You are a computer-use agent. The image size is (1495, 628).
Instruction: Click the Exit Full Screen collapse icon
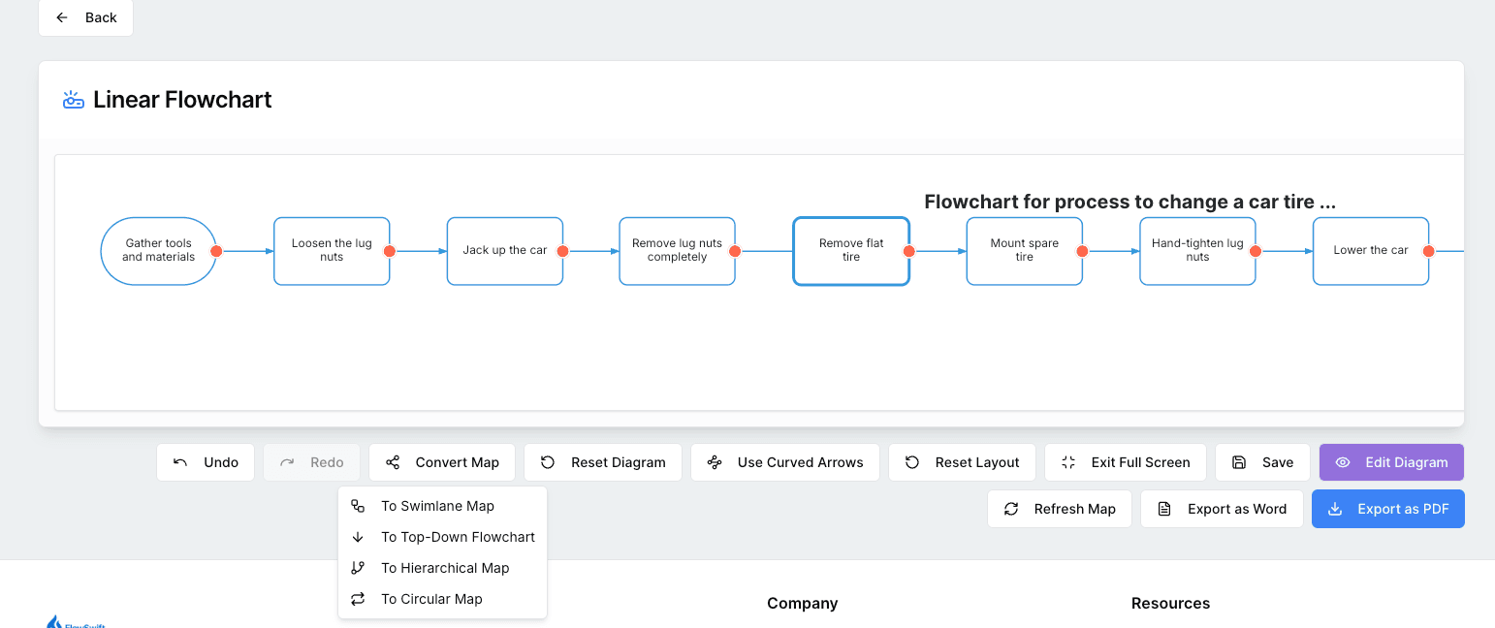coord(1068,462)
